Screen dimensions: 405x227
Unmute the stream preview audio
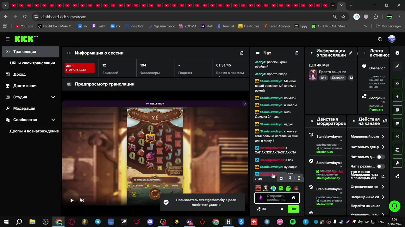click(x=82, y=200)
